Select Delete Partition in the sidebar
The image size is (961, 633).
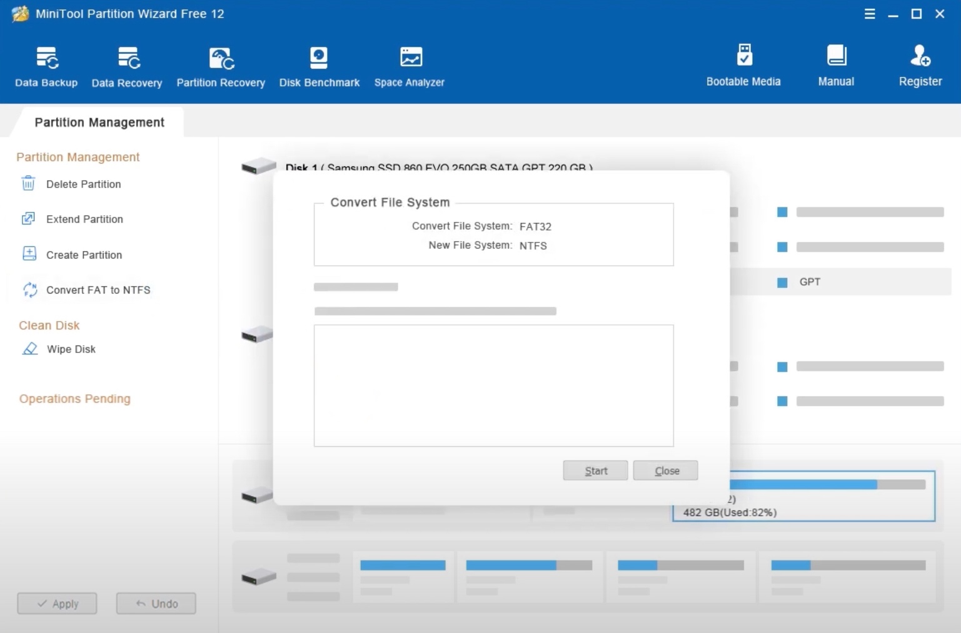click(x=83, y=184)
